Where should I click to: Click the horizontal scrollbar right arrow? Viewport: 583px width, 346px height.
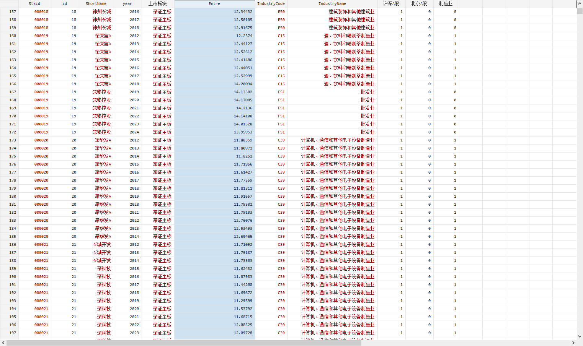(573, 343)
